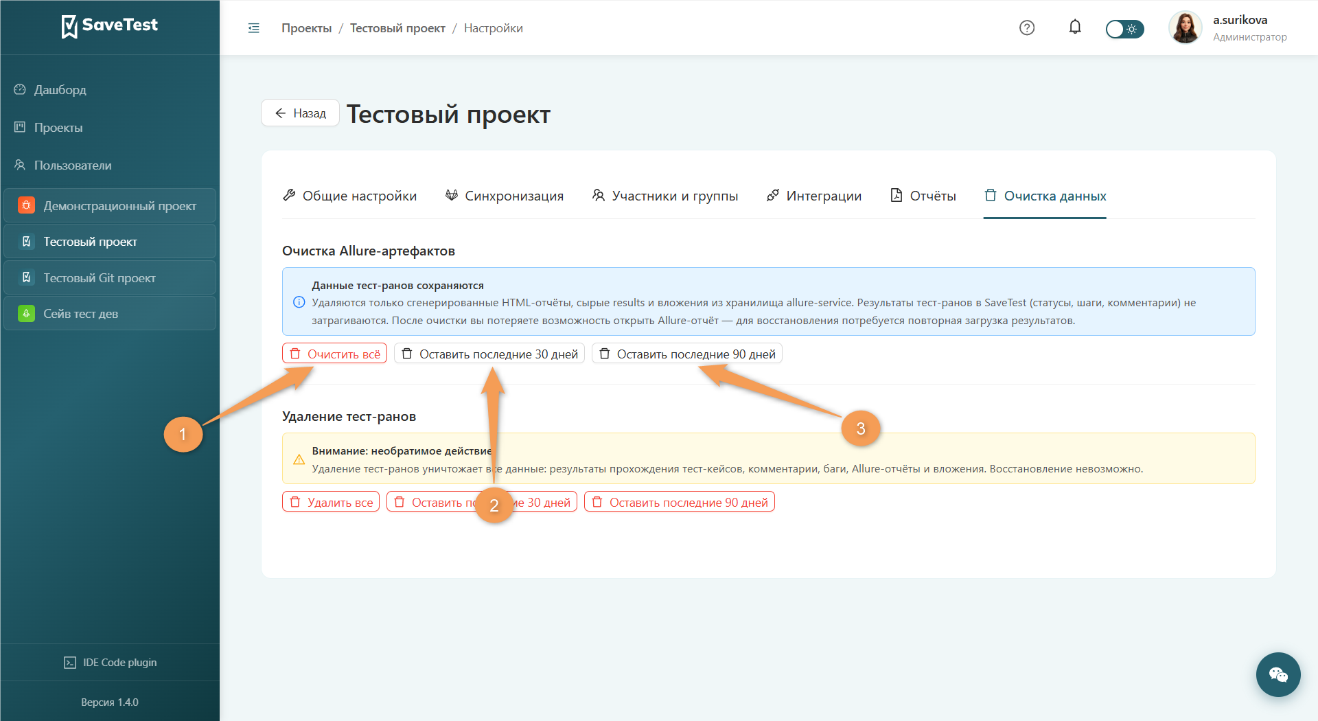Click Тестовый проект breadcrumb link
The image size is (1318, 721).
coord(397,28)
